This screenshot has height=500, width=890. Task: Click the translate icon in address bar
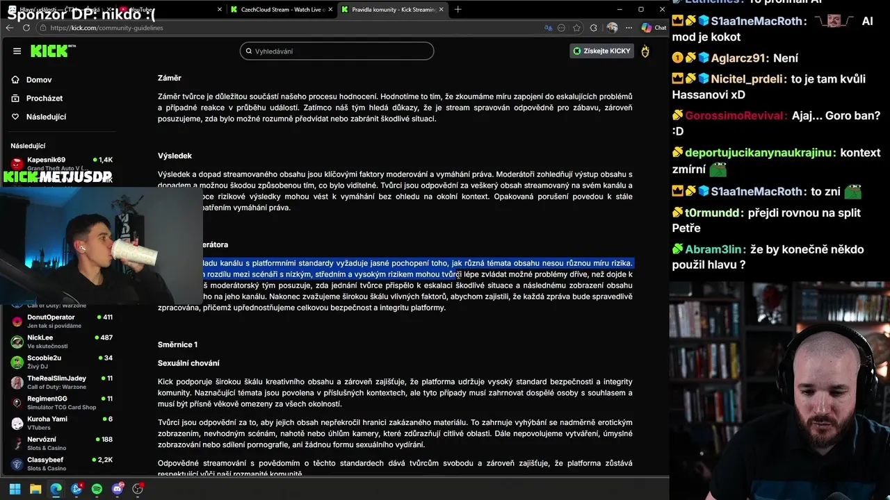click(x=548, y=28)
